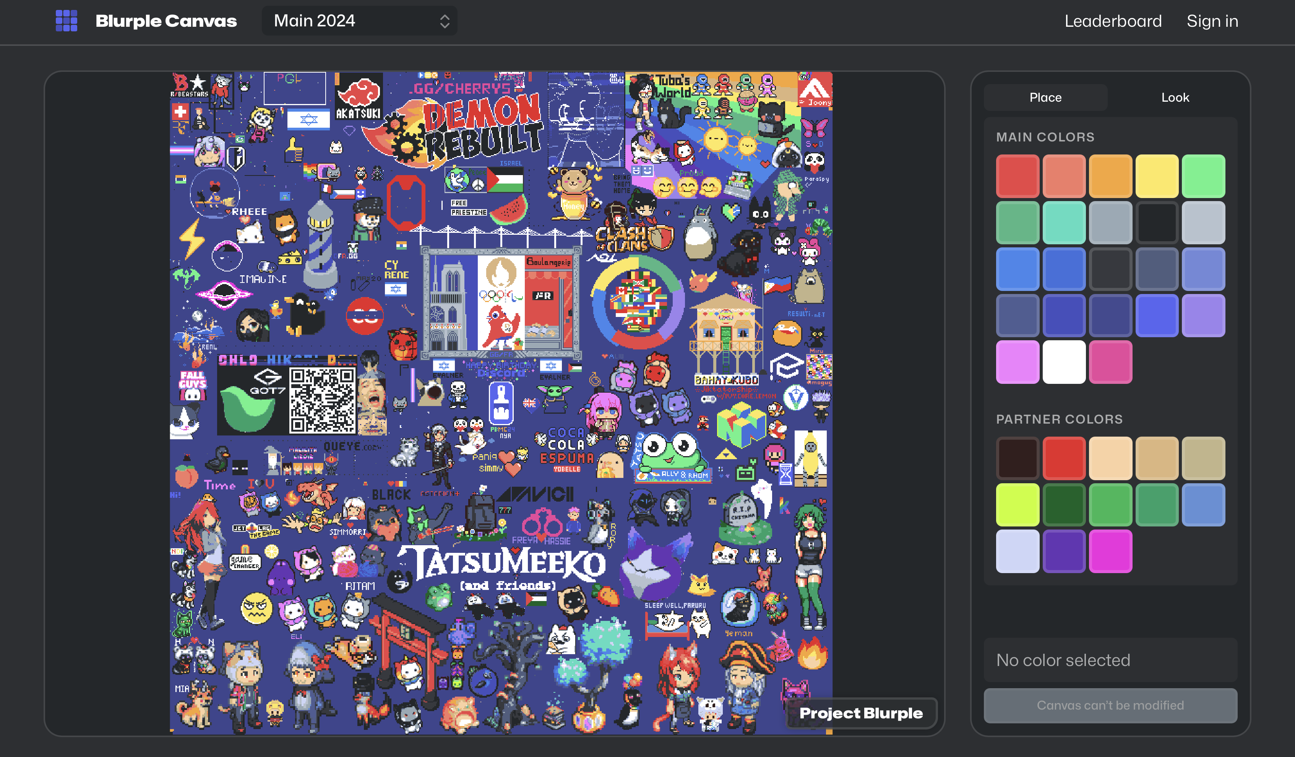The image size is (1295, 757).
Task: Click the Blurple Canvas title text
Action: click(x=166, y=21)
